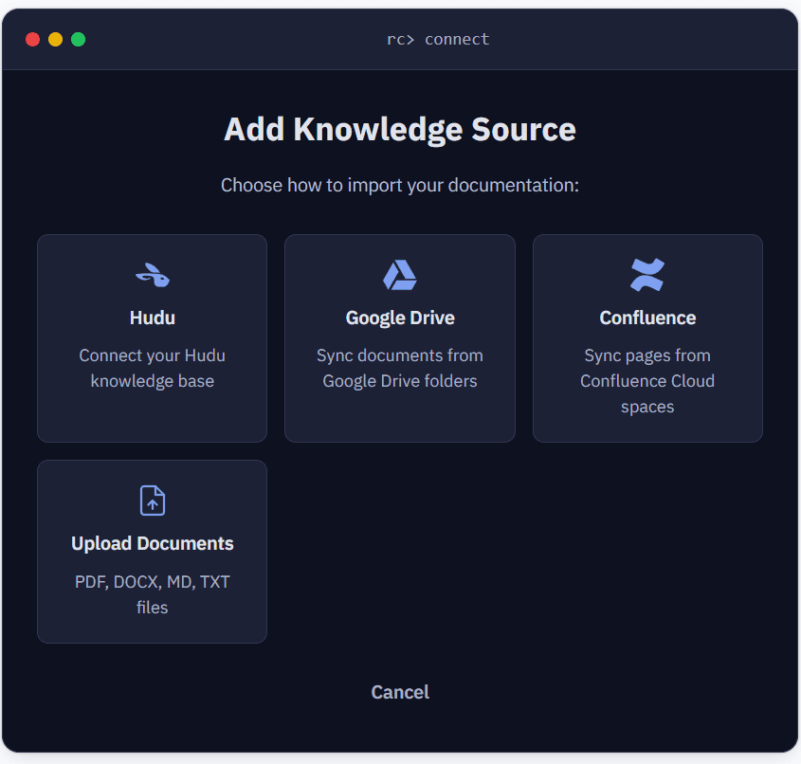Click "Sync pages from Confluence Cloud spaces" text
Image resolution: width=801 pixels, height=764 pixels.
point(647,381)
